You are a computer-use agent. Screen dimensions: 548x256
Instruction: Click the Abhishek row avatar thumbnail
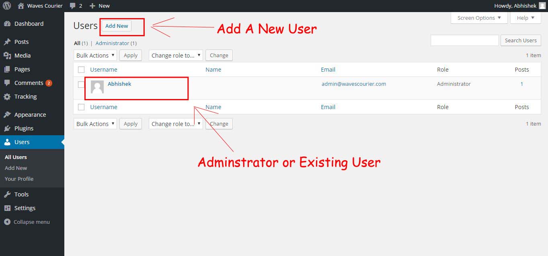pos(97,87)
